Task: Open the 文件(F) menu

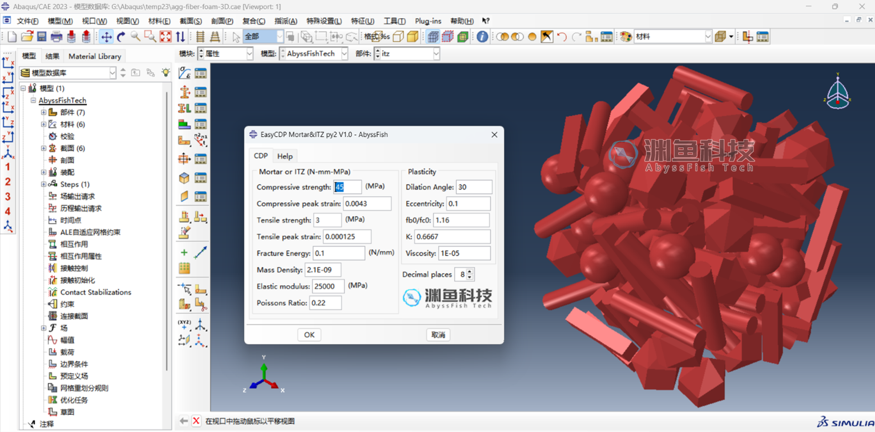Action: 27,21
